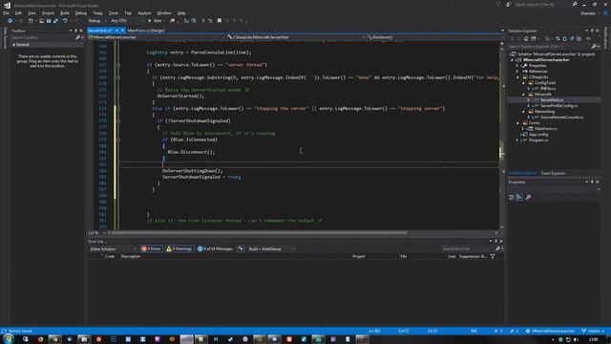This screenshot has height=344, width=611.
Task: Click the Solution Explorer Show All Files icon
Action: [x=579, y=38]
